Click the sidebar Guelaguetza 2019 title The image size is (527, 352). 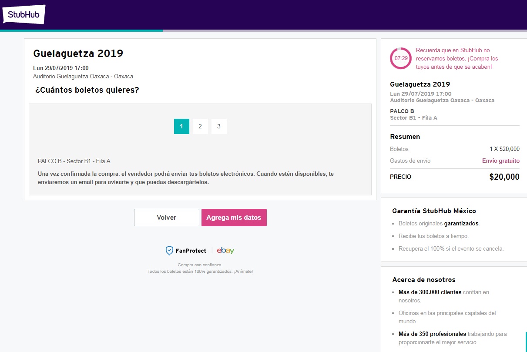[420, 84]
